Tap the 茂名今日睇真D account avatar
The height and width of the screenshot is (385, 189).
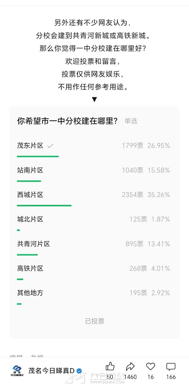tap(18, 371)
